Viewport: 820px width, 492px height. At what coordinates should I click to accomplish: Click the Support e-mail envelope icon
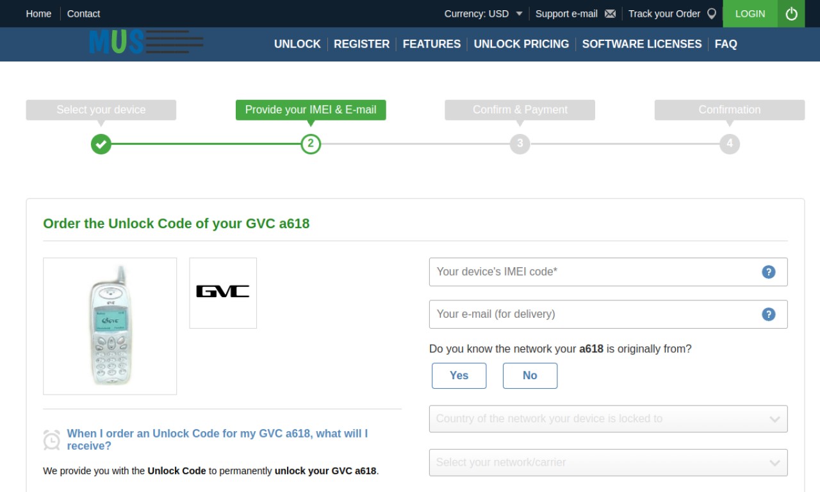tap(610, 13)
